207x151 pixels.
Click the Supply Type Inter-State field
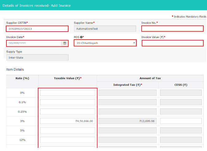point(37,58)
